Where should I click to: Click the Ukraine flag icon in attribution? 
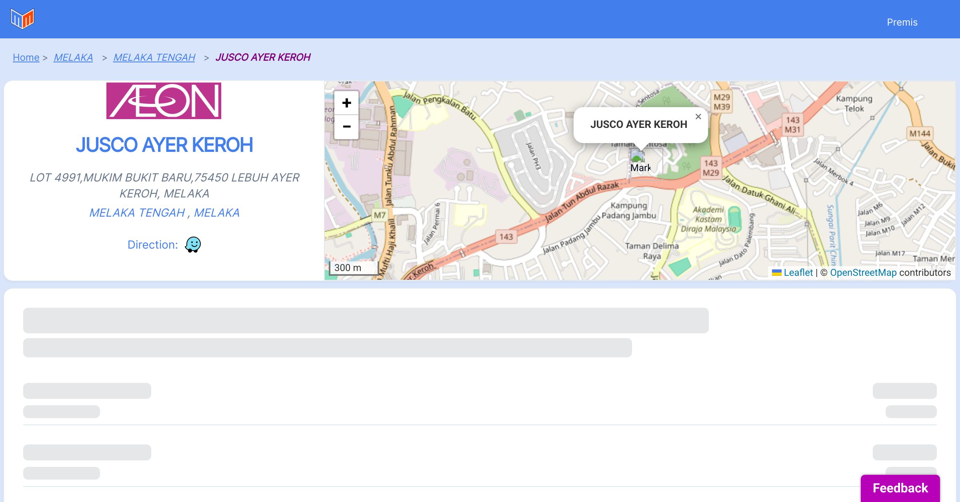point(776,273)
